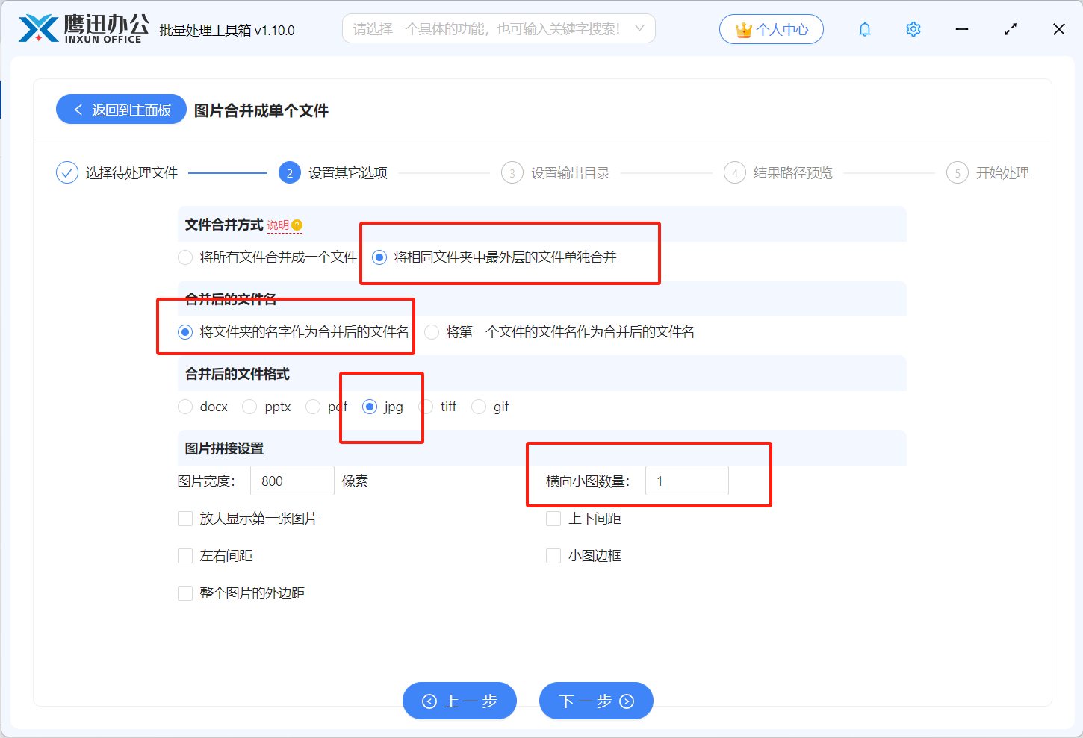Click the step 4 number circle
Image resolution: width=1083 pixels, height=738 pixels.
[x=735, y=173]
